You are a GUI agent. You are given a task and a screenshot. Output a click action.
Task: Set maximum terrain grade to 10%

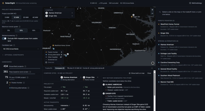[21, 30]
